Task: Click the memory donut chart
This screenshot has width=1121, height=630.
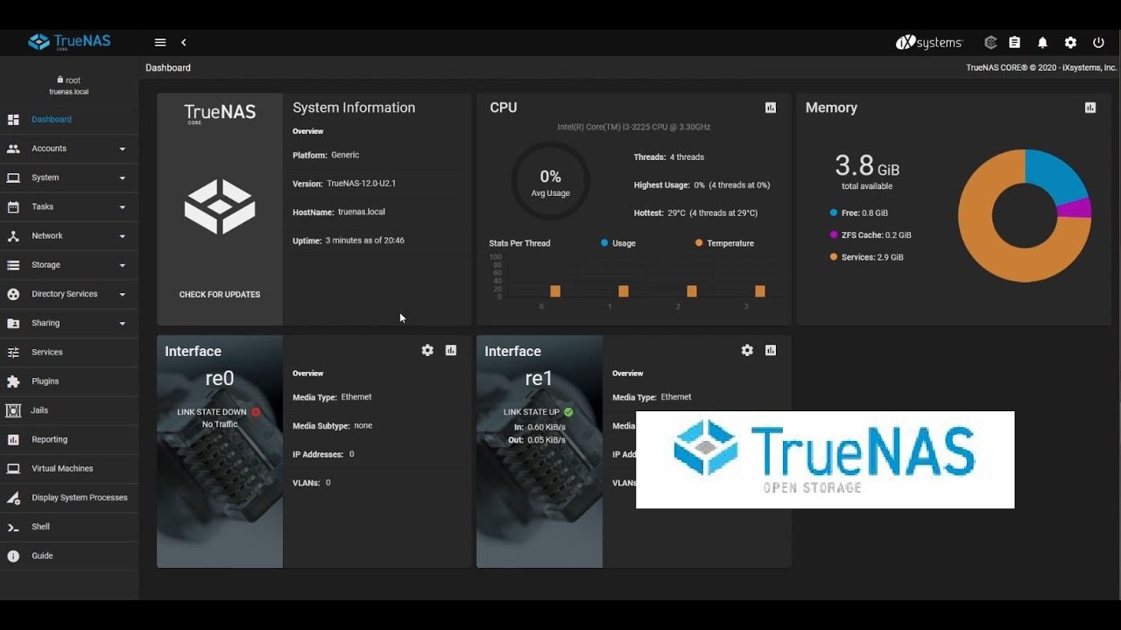Action: click(1025, 215)
